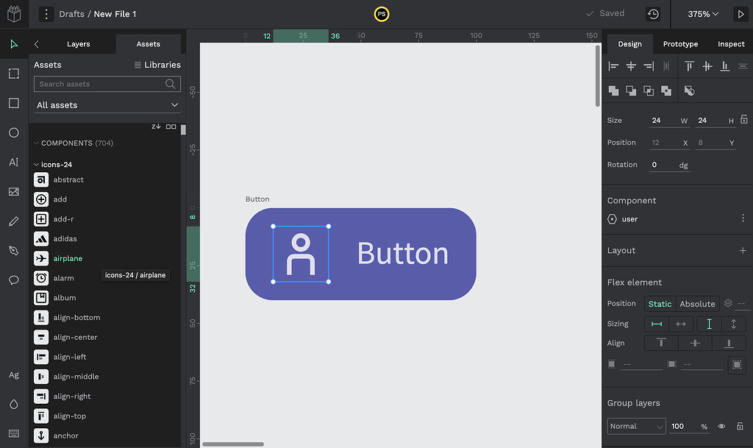Select the Board (artboard) tool
Viewport: 753px width, 448px height.
(13, 74)
